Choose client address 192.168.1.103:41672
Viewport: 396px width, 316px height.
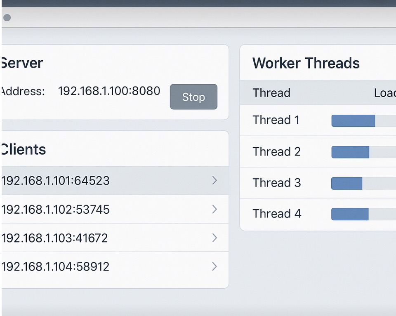point(54,238)
